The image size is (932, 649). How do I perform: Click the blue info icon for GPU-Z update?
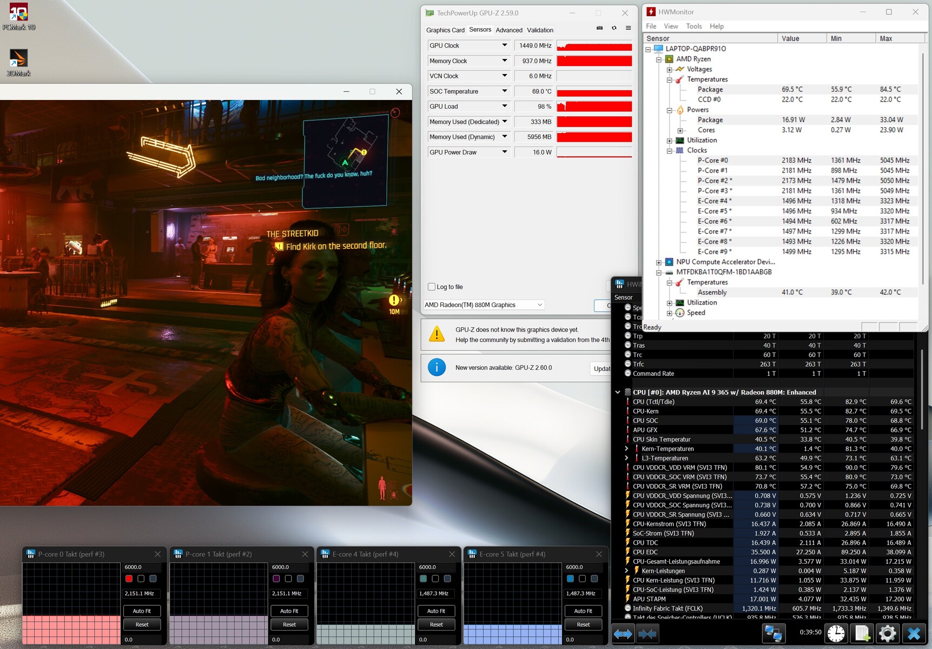[437, 367]
